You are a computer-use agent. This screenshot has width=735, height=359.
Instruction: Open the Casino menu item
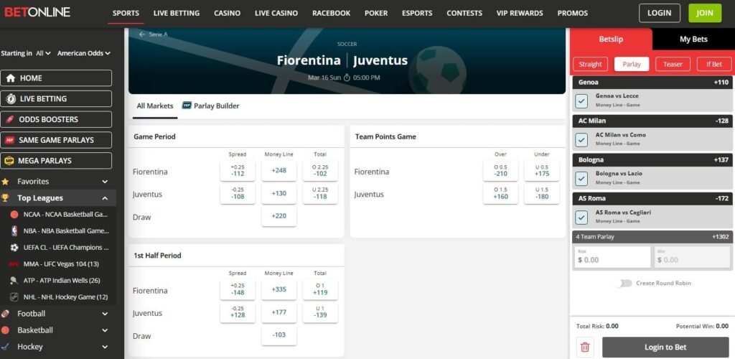click(x=228, y=13)
